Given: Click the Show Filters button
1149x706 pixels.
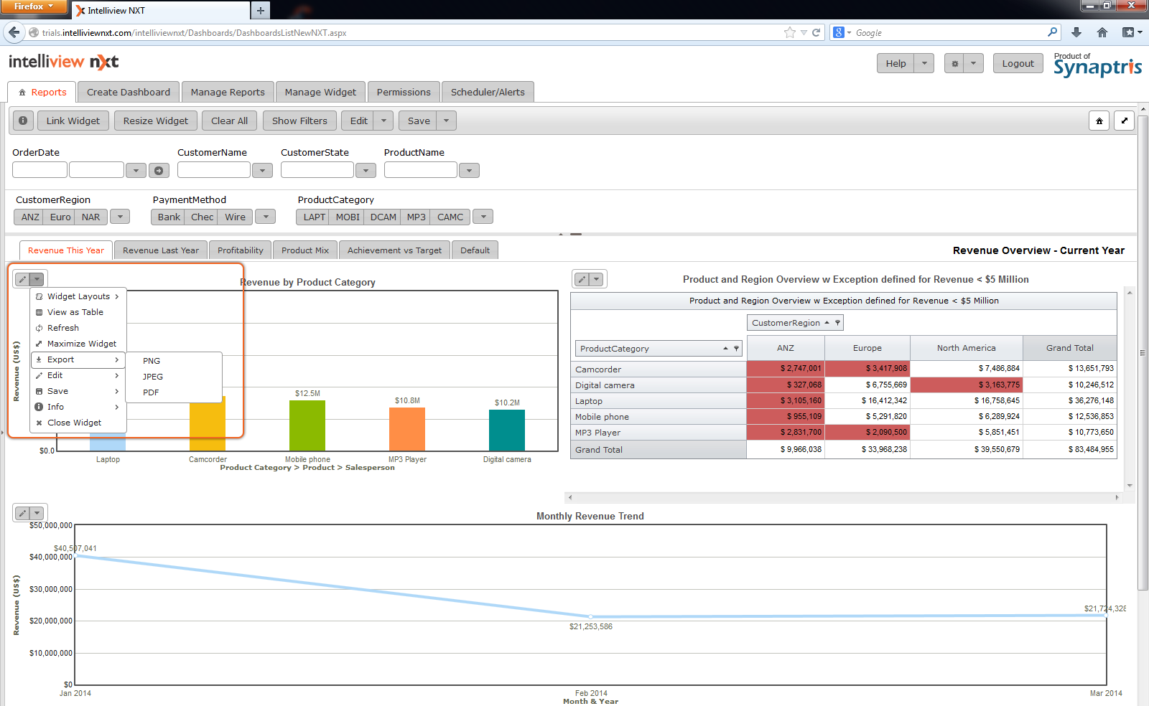Looking at the screenshot, I should tap(299, 121).
